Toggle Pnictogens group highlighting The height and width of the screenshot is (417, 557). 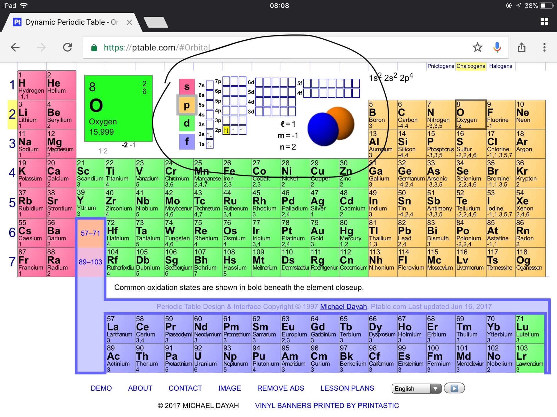pos(441,66)
